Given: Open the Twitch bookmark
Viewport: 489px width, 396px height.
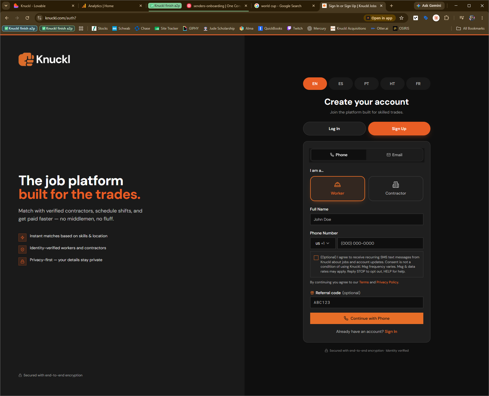Looking at the screenshot, I should 295,28.
